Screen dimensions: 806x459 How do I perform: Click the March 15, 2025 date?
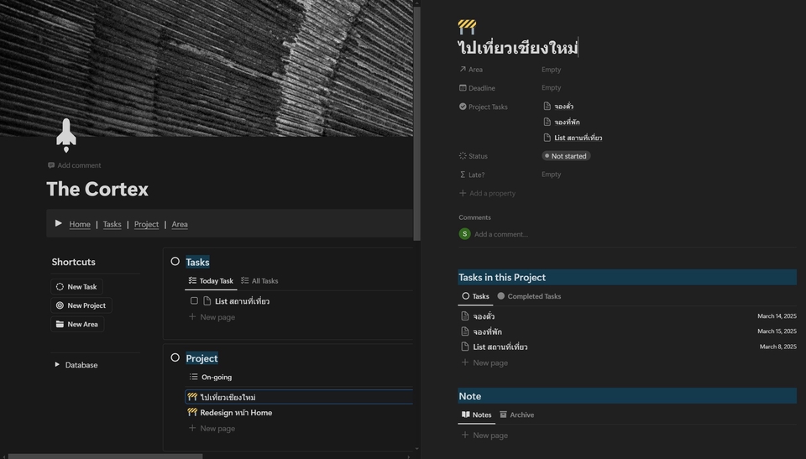pos(777,331)
